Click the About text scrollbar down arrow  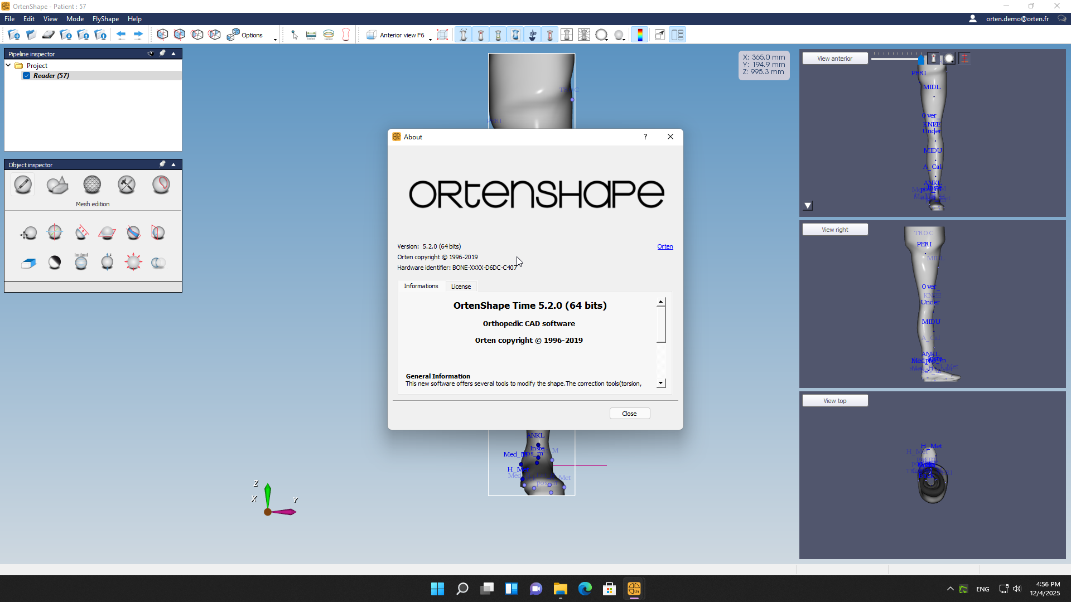coord(661,383)
